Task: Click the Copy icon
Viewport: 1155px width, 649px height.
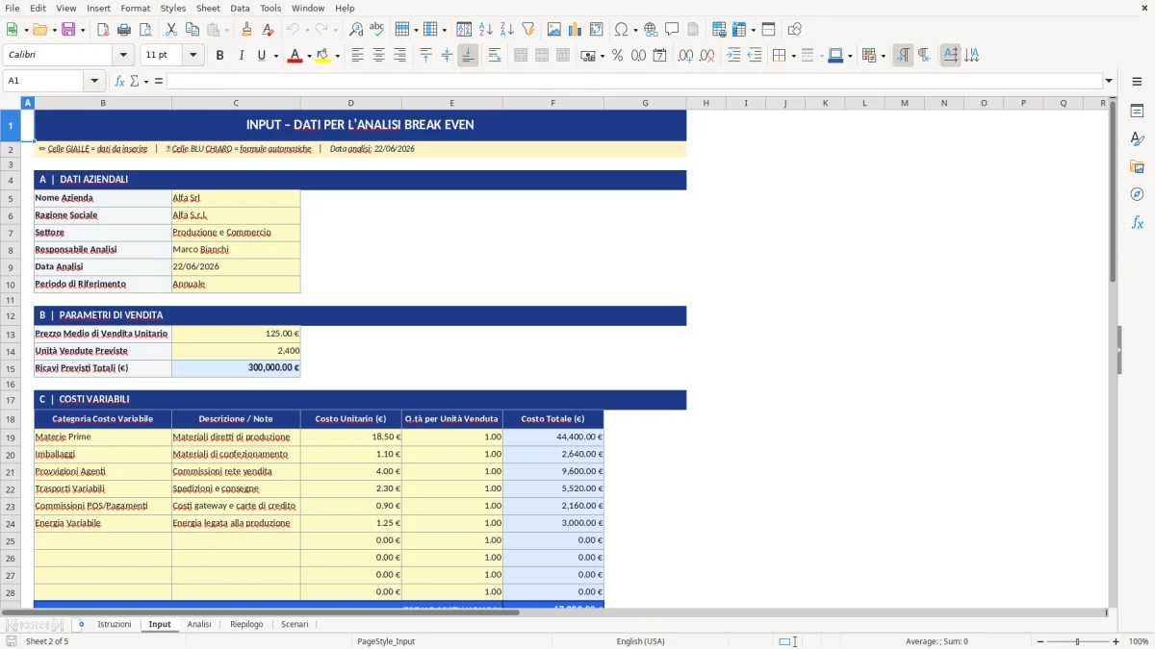Action: coord(192,30)
